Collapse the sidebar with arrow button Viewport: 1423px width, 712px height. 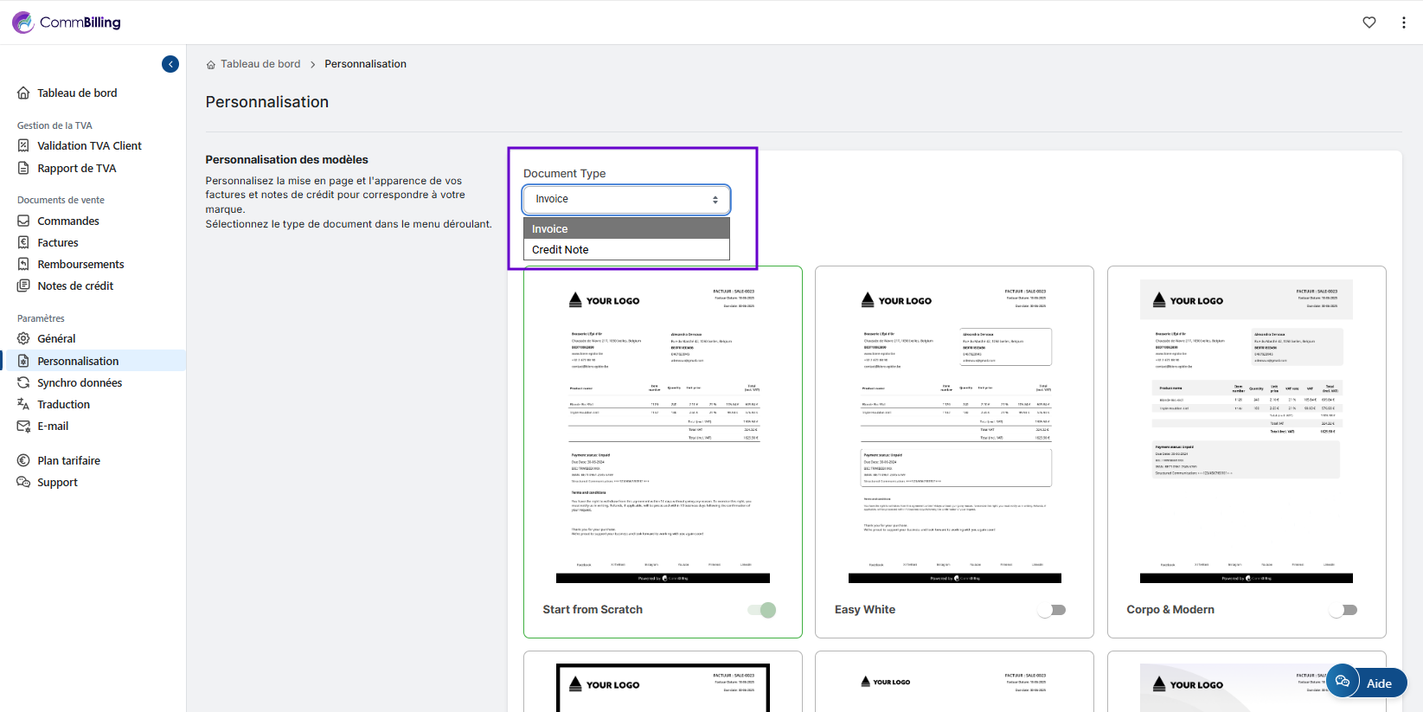point(170,64)
